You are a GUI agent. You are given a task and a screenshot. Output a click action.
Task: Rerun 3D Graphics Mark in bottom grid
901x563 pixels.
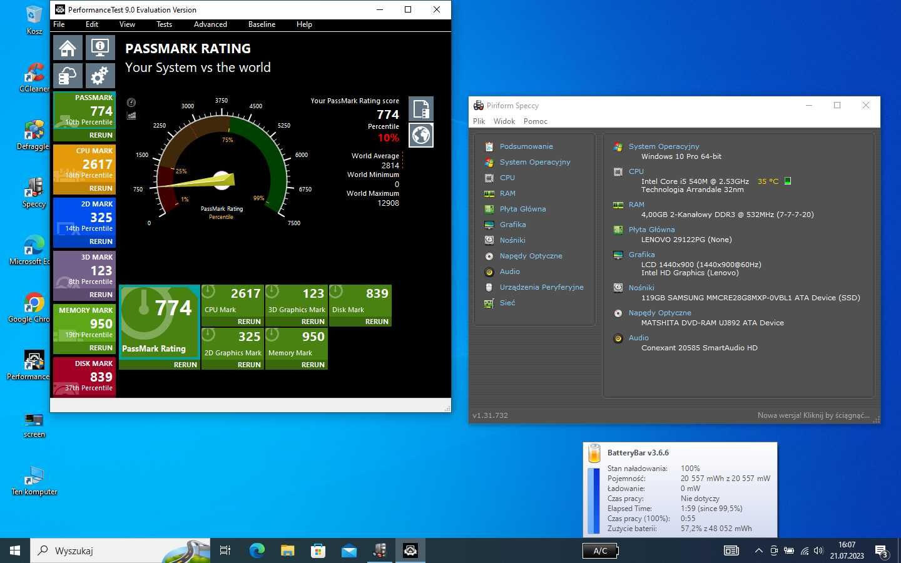pos(313,322)
